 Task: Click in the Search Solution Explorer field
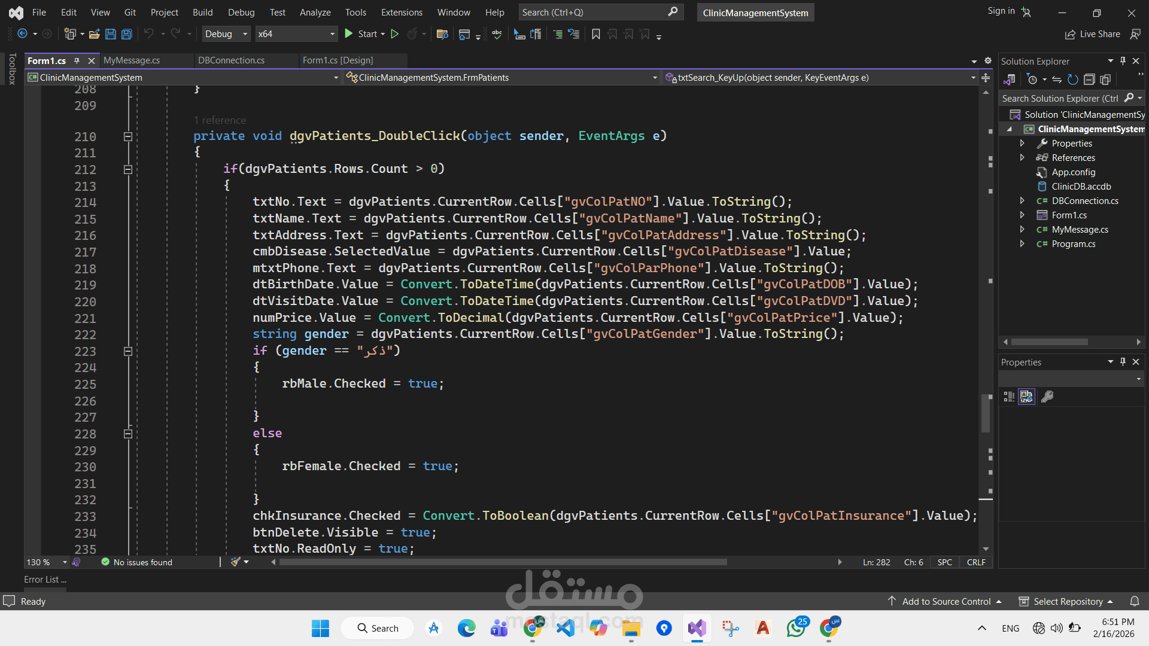1059,98
